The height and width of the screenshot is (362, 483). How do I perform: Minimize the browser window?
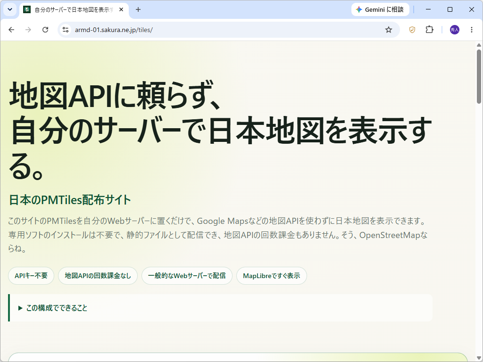point(428,9)
